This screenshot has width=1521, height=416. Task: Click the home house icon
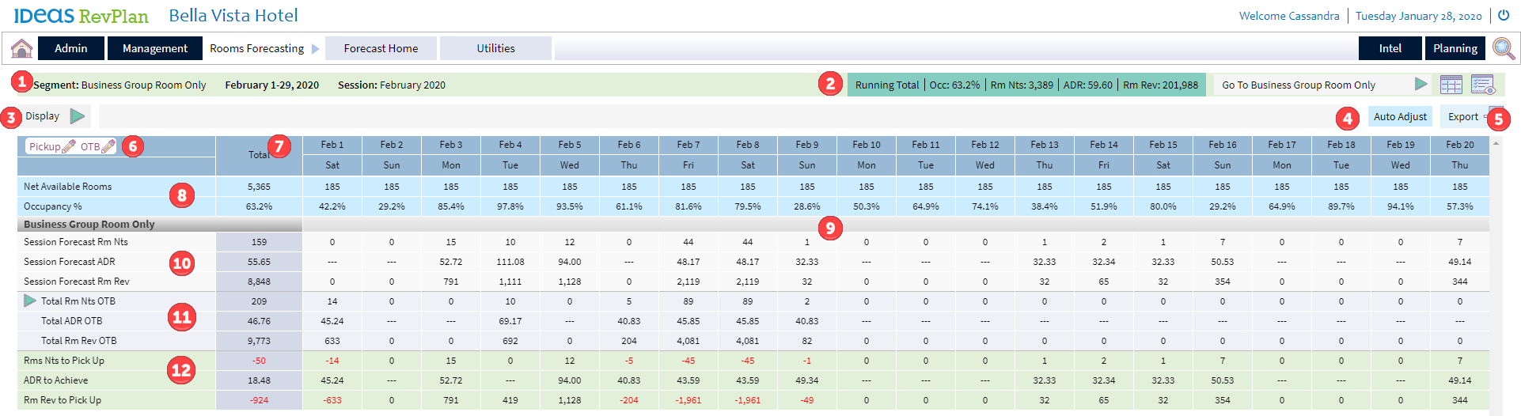pyautogui.click(x=22, y=48)
